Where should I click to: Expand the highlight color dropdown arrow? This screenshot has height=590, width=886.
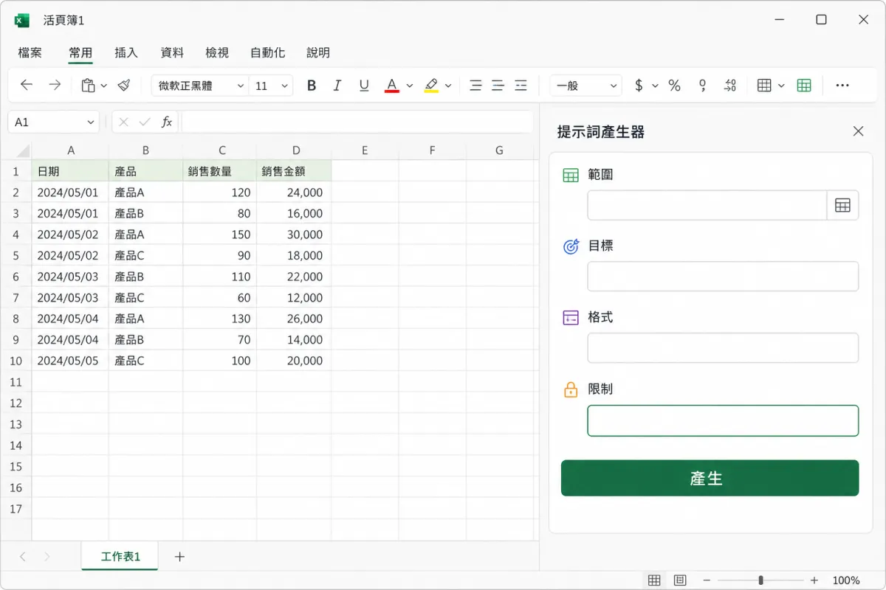(448, 86)
